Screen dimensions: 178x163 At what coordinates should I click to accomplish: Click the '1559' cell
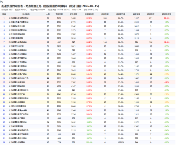click(x=59, y=114)
